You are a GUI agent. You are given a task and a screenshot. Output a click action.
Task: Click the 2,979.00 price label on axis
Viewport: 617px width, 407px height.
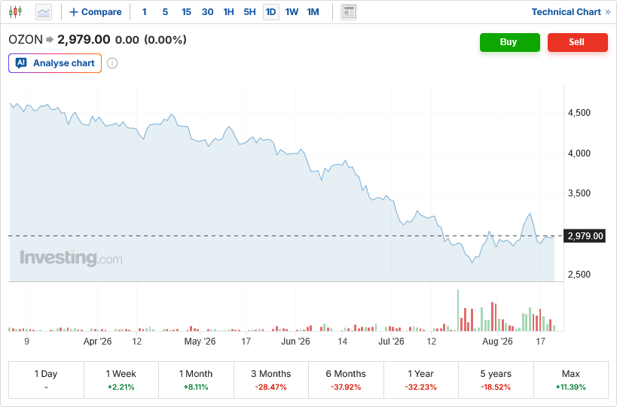[x=585, y=236]
